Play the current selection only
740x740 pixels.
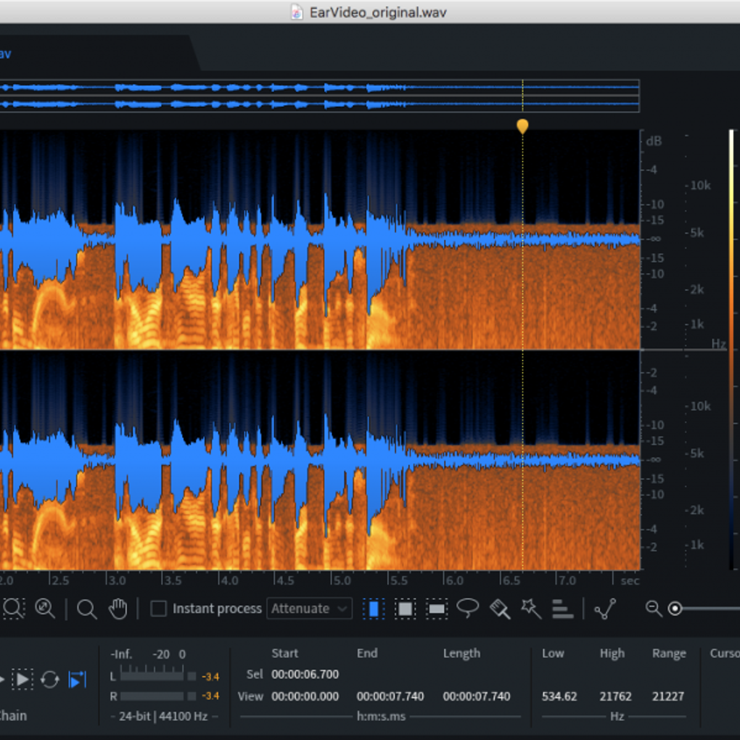tap(22, 680)
